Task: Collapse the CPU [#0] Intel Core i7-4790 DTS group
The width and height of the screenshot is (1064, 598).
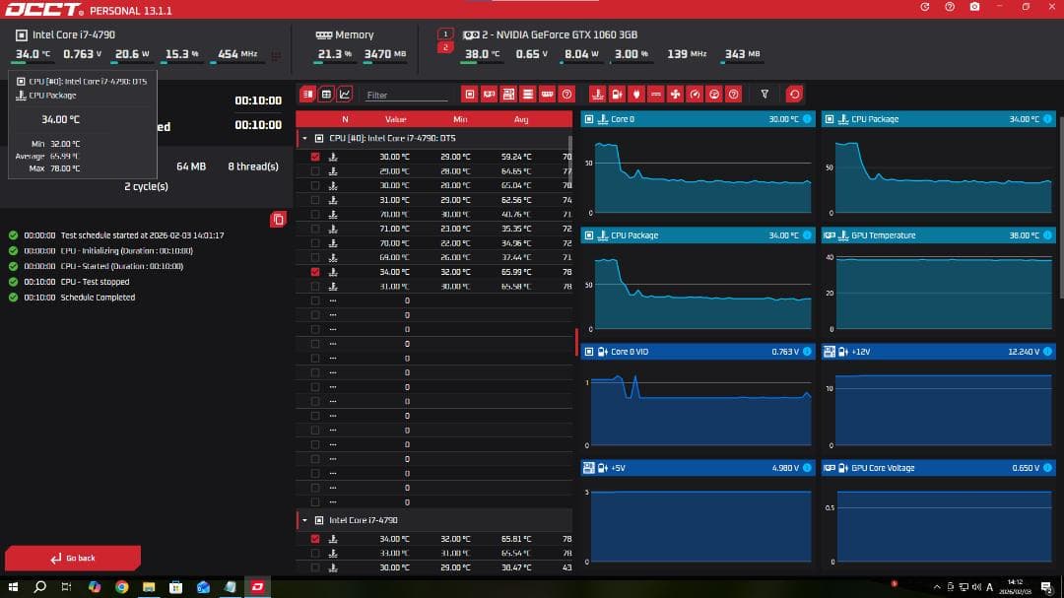Action: coord(305,139)
